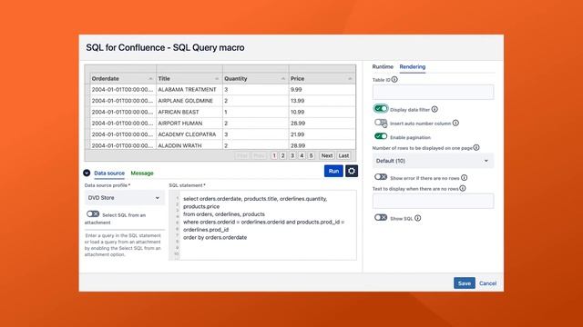The image size is (583, 327).
Task: Click info icon for Insert auto number column
Action: coord(455,124)
